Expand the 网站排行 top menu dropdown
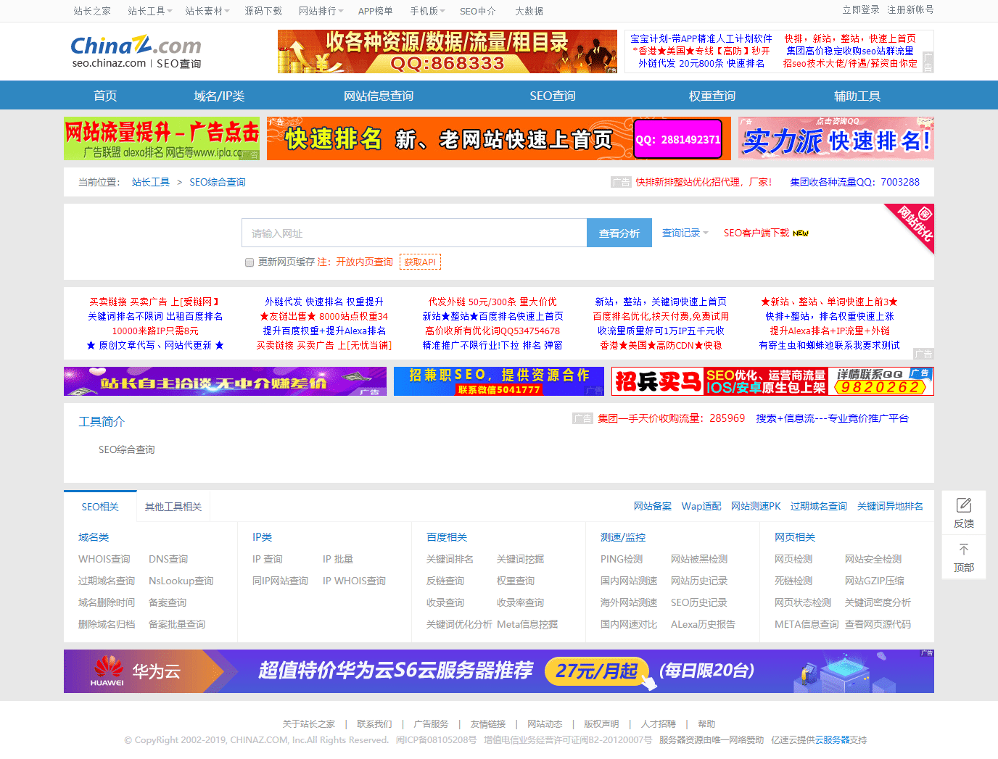The image size is (998, 759). click(x=321, y=11)
